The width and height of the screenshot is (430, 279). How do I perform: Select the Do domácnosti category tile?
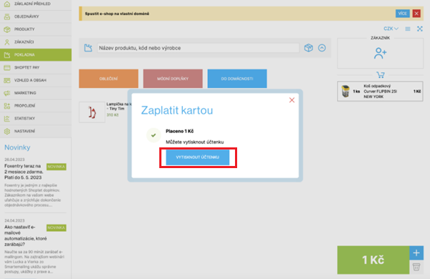pos(237,79)
